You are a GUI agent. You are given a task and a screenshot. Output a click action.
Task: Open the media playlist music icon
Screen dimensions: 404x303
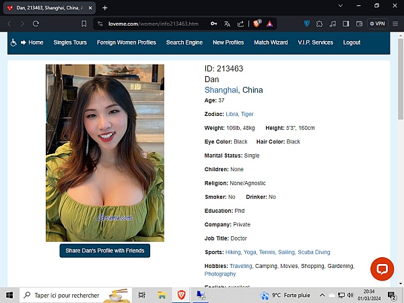333,24
